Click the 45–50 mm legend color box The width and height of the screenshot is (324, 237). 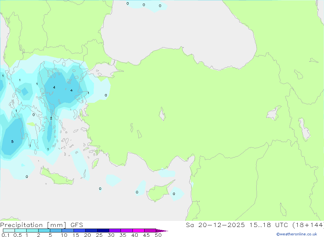(x=150, y=231)
